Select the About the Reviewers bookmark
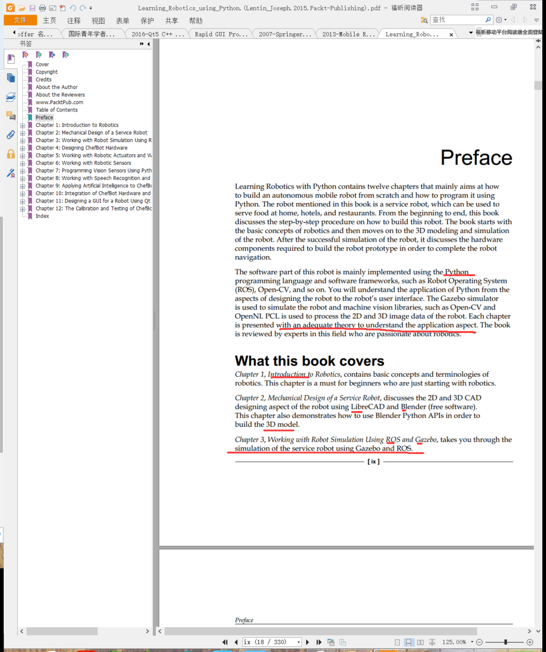The height and width of the screenshot is (652, 546). click(x=60, y=95)
